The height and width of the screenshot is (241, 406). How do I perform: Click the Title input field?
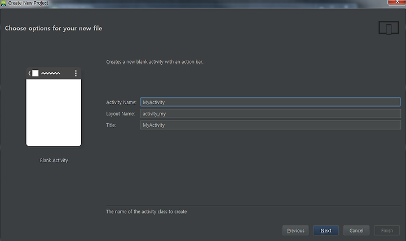point(270,125)
